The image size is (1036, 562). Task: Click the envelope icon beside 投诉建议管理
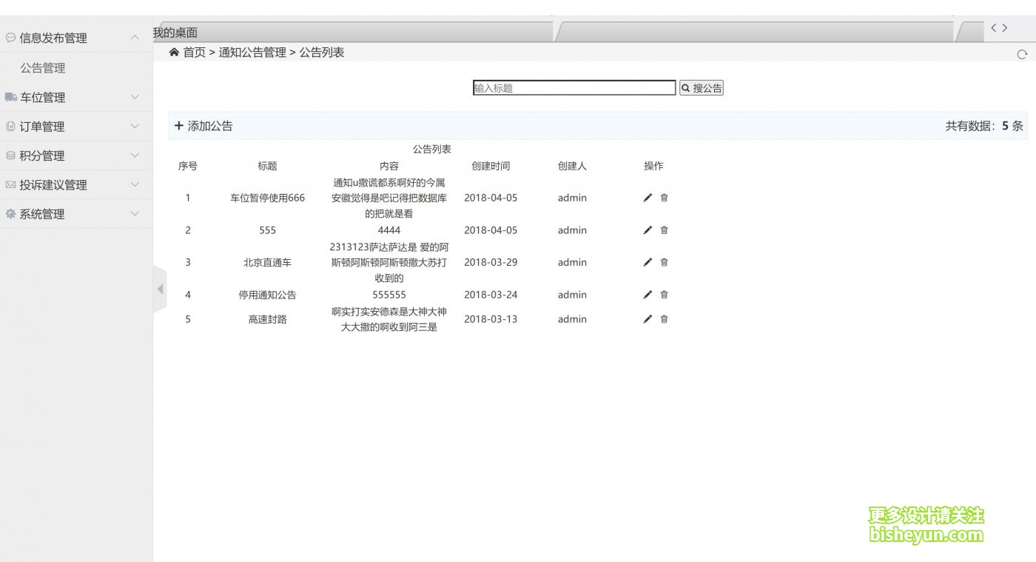[x=10, y=184]
